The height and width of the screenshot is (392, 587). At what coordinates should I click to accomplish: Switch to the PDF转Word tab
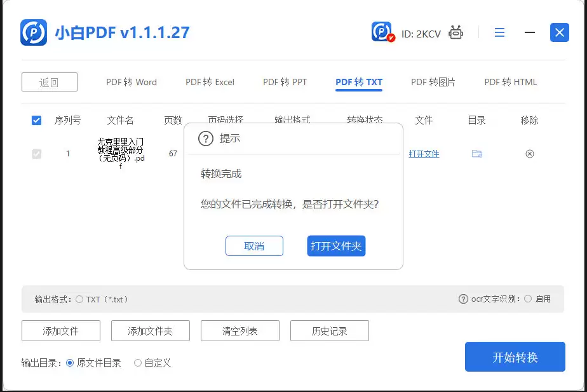132,82
